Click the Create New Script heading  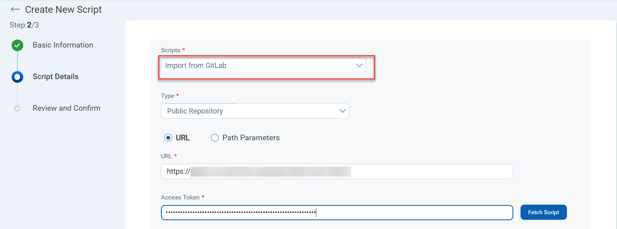(x=63, y=10)
